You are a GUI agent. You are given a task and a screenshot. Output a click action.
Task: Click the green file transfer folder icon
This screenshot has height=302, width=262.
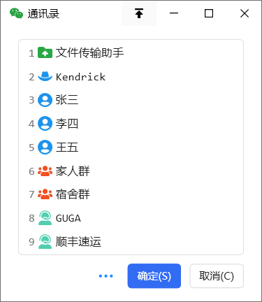coord(45,52)
